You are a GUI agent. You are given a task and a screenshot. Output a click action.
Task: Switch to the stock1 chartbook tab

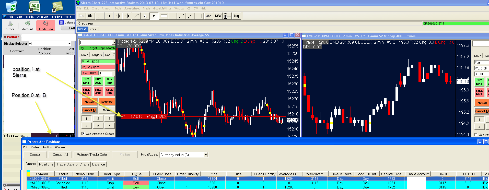pos(93,29)
